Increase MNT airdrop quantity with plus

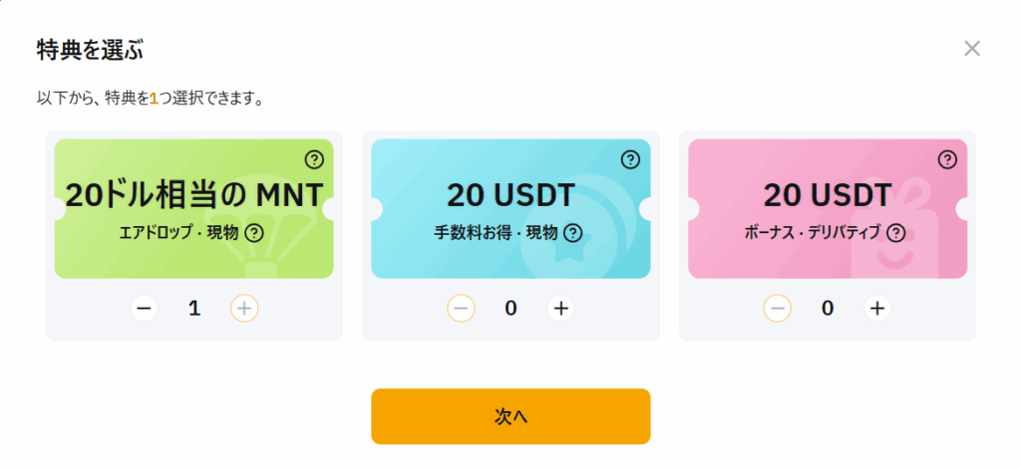coord(244,308)
